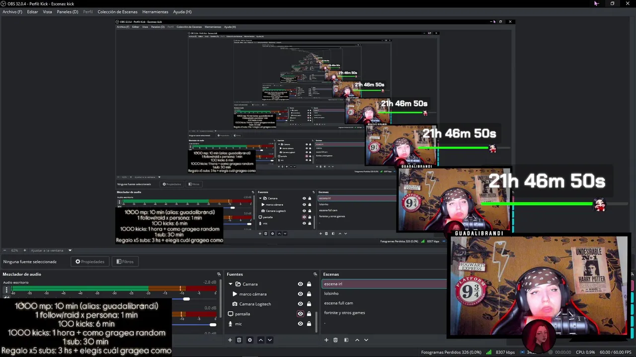
Task: Click the Propiedades button
Action: (90, 262)
